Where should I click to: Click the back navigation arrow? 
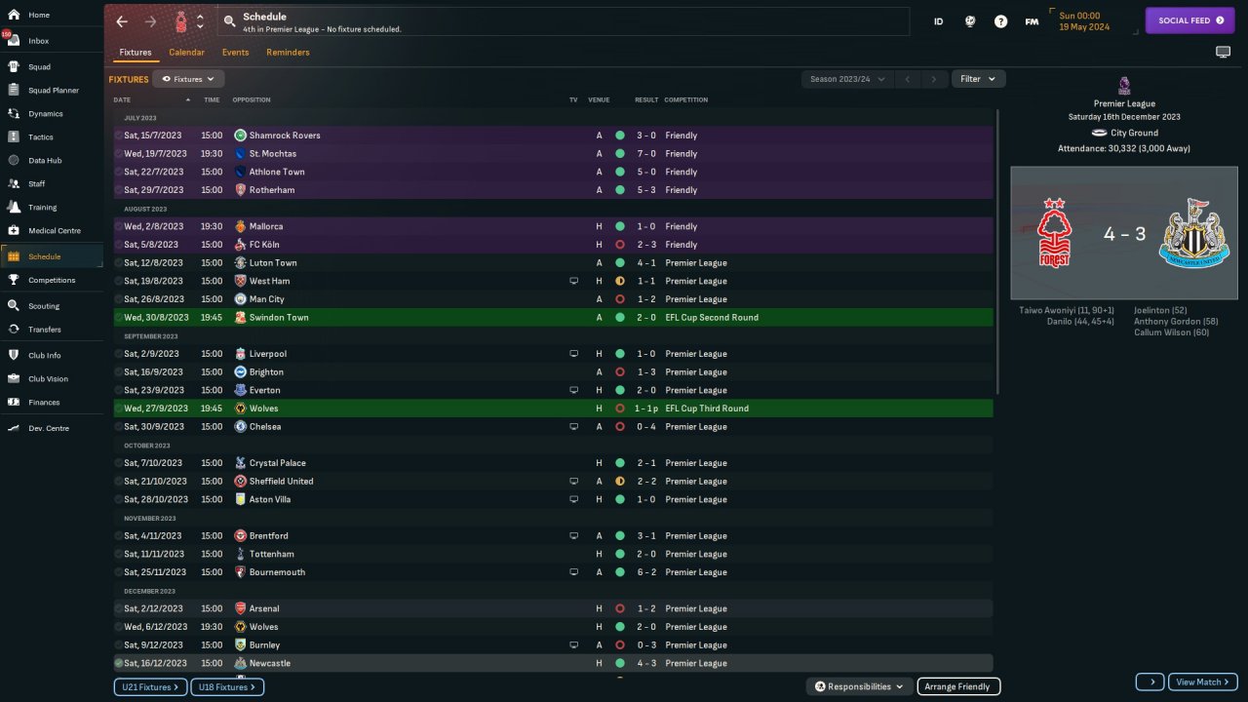(x=122, y=21)
